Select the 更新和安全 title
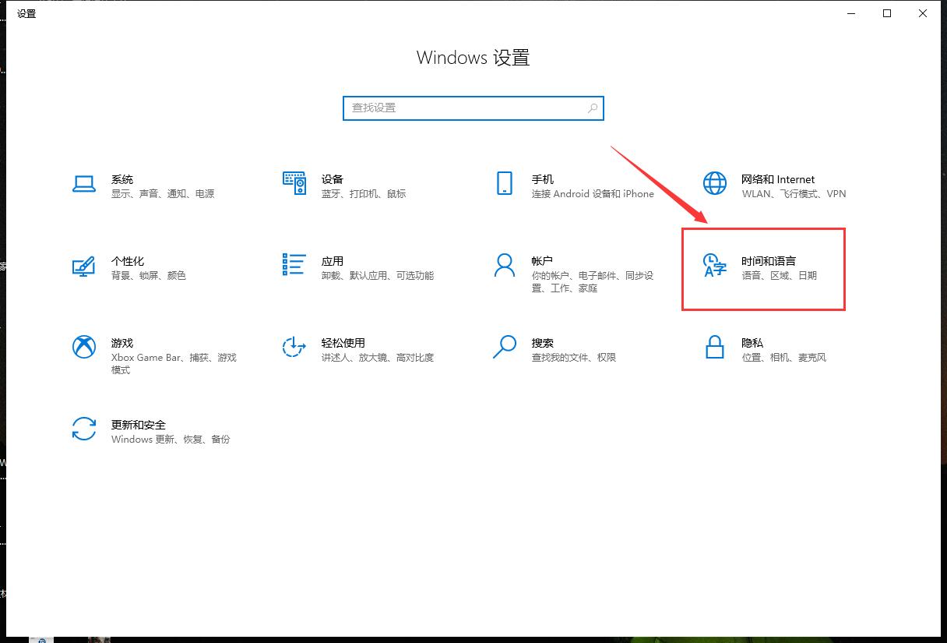This screenshot has width=947, height=643. pyautogui.click(x=139, y=425)
